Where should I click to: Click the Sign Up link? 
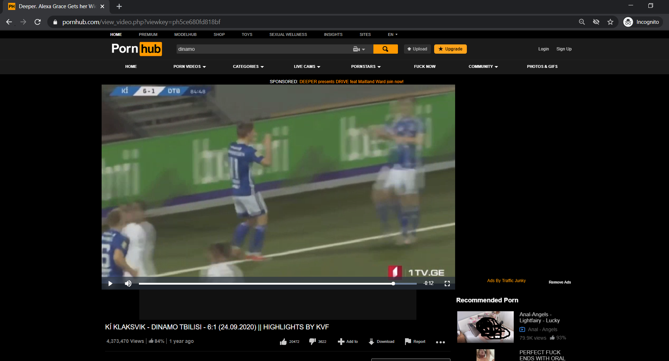click(x=564, y=49)
